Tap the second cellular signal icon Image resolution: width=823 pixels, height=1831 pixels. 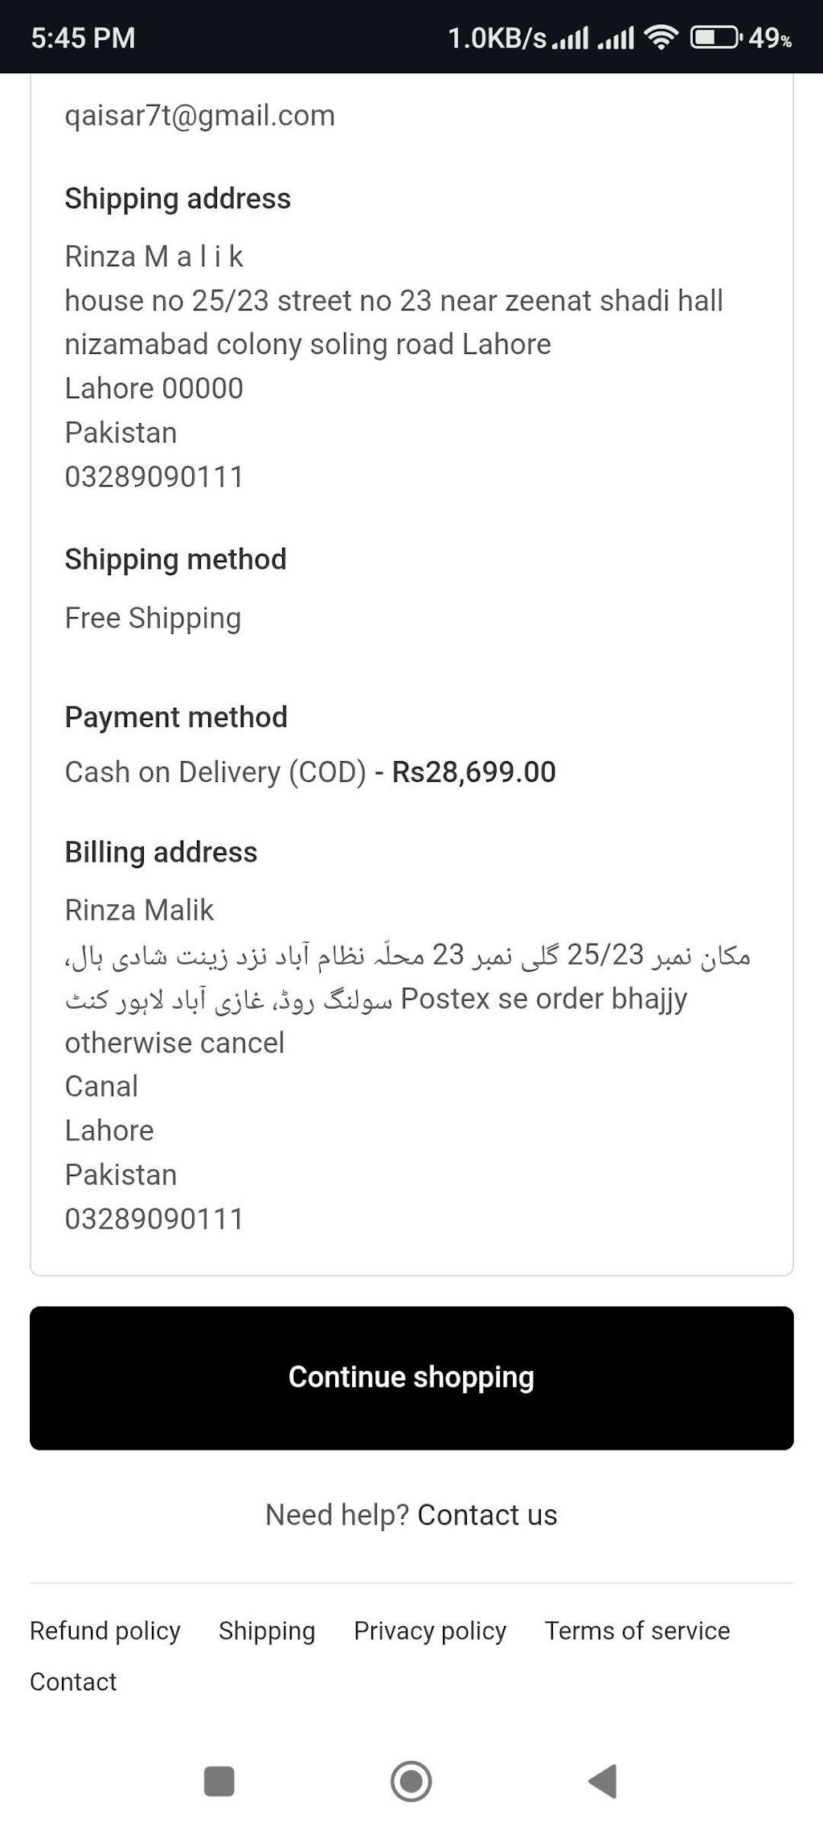[616, 38]
